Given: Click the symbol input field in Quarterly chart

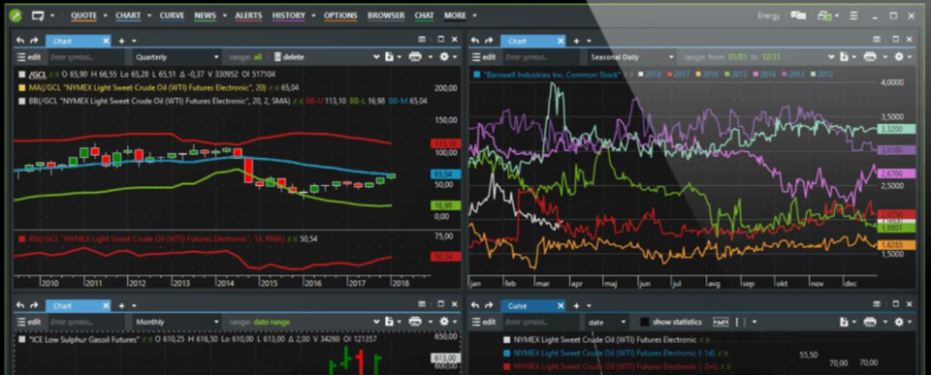Looking at the screenshot, I should point(85,57).
